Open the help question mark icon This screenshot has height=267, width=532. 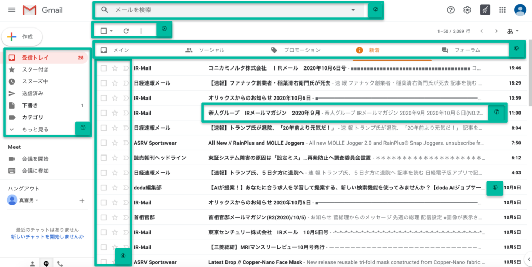tap(451, 10)
